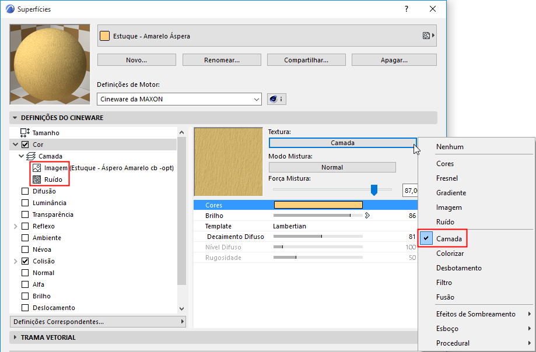The height and width of the screenshot is (352, 536).
Task: Open the Help question mark in the title bar
Action: coord(406,9)
